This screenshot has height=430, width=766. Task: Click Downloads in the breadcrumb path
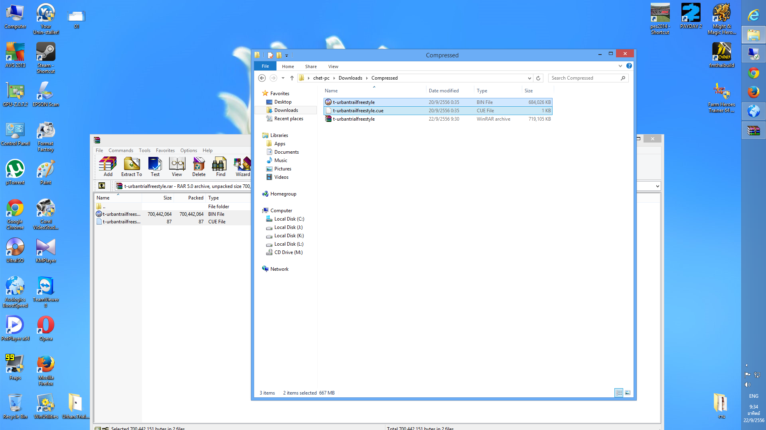350,78
